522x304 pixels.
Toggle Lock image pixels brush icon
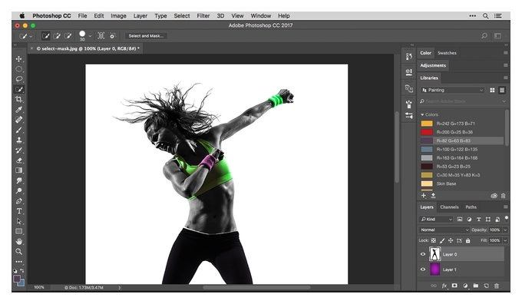(x=442, y=240)
